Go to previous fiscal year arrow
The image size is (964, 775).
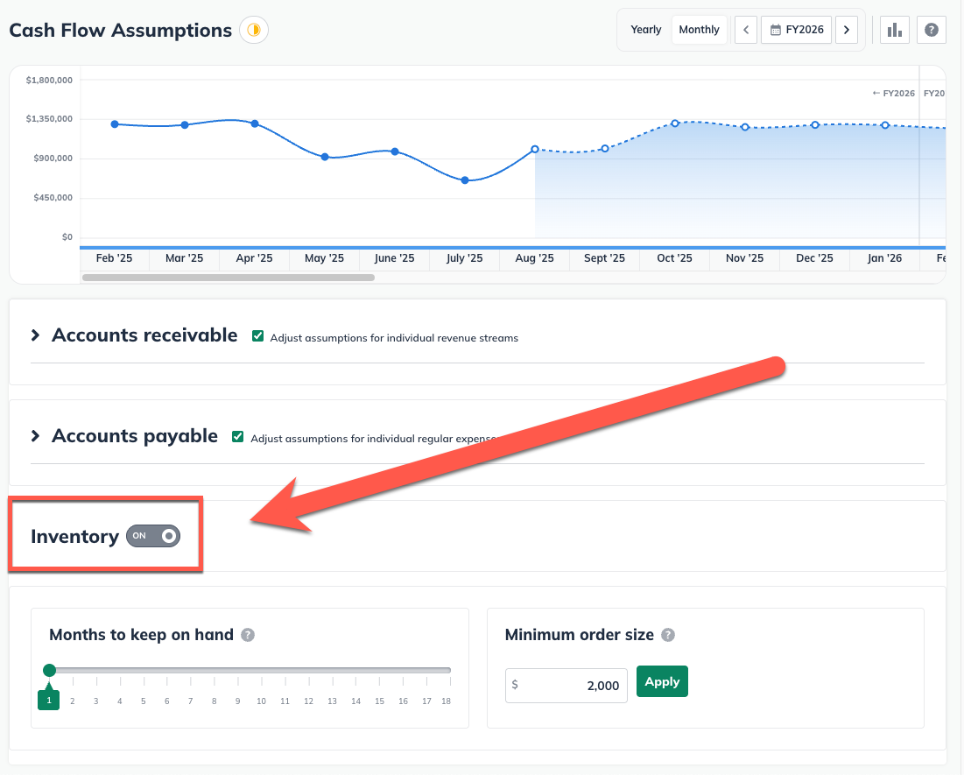click(x=746, y=30)
